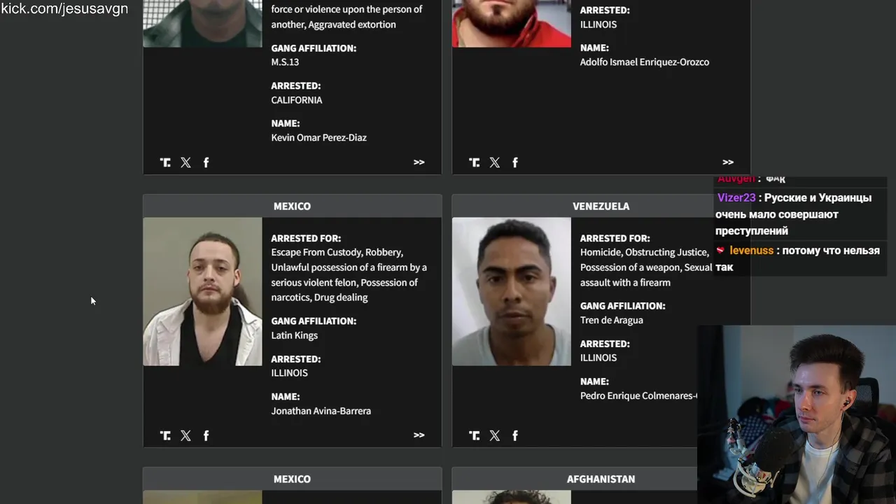
Task: Share Pedro Enrique Colmenares card on Truth Social
Action: (x=475, y=435)
